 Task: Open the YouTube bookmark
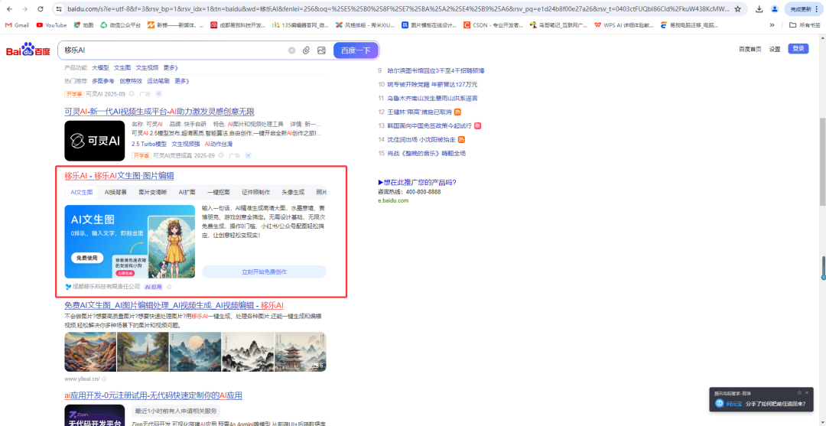(52, 24)
